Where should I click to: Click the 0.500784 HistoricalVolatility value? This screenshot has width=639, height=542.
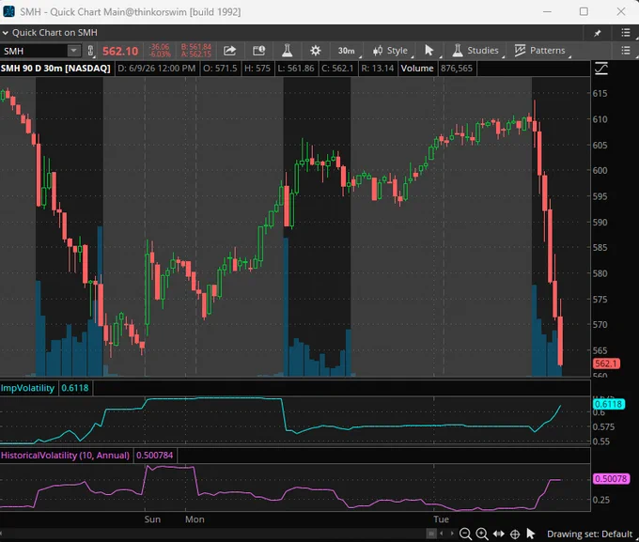[154, 456]
